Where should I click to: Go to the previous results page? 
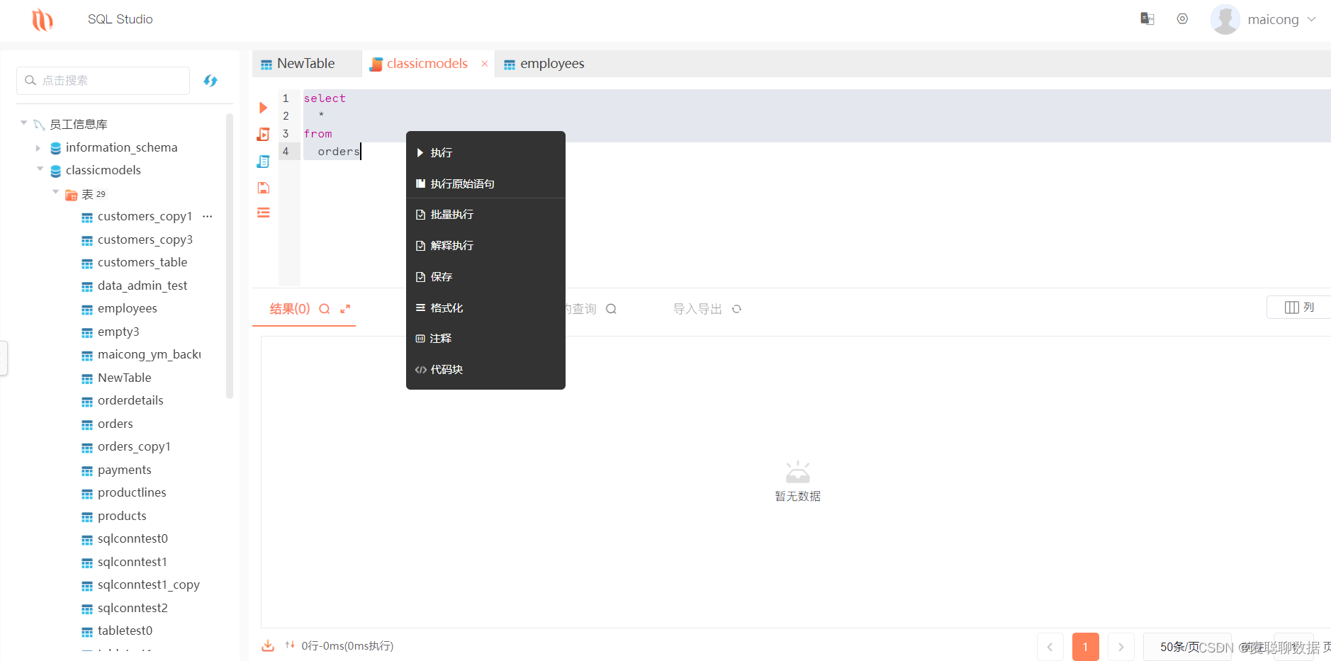(x=1050, y=647)
